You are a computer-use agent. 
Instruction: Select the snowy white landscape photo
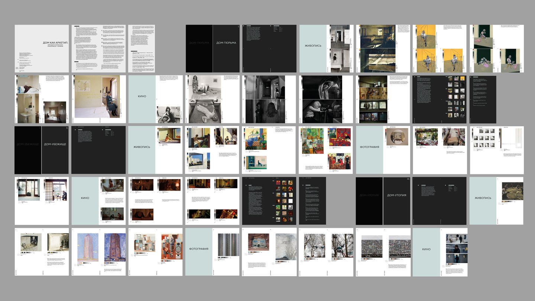tap(286, 247)
